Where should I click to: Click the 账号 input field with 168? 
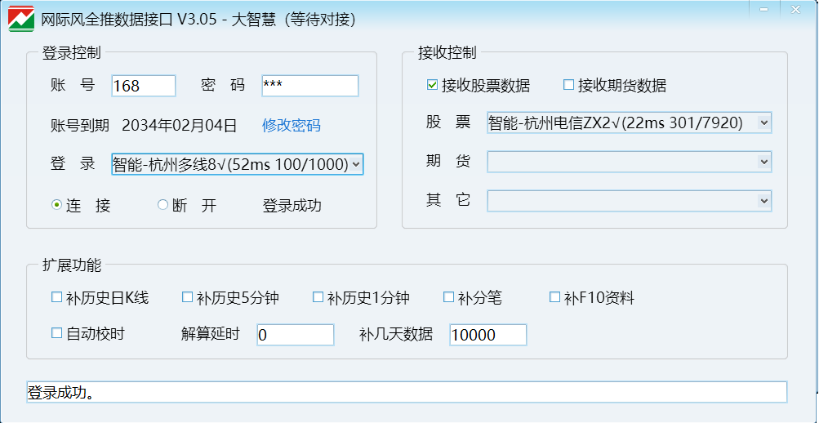[144, 86]
